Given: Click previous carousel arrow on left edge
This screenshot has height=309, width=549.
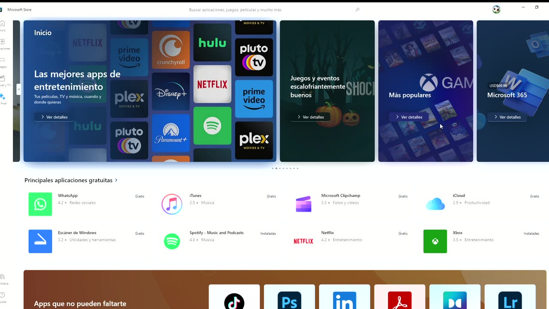Looking at the screenshot, I should [x=18, y=89].
